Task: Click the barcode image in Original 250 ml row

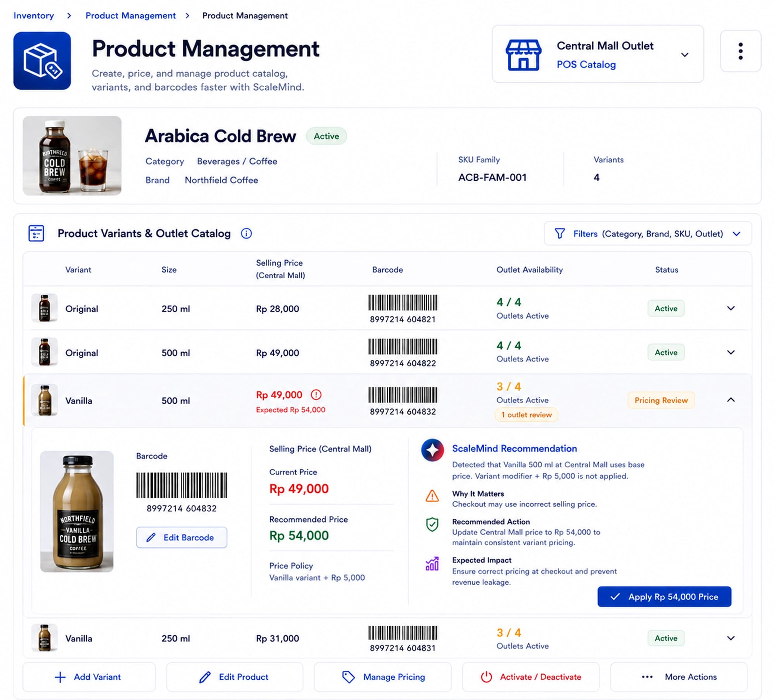Action: [x=403, y=303]
